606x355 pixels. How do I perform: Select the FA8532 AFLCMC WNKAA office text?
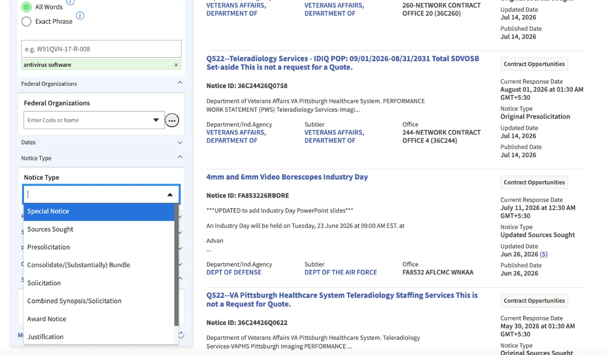point(438,272)
